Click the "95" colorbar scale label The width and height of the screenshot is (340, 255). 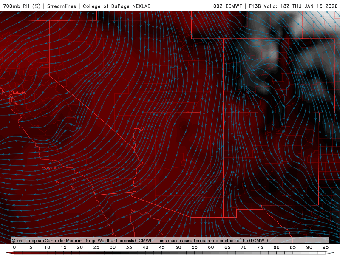pos(326,247)
